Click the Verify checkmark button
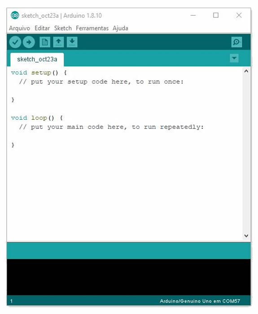Image resolution: width=258 pixels, height=314 pixels. tap(15, 42)
